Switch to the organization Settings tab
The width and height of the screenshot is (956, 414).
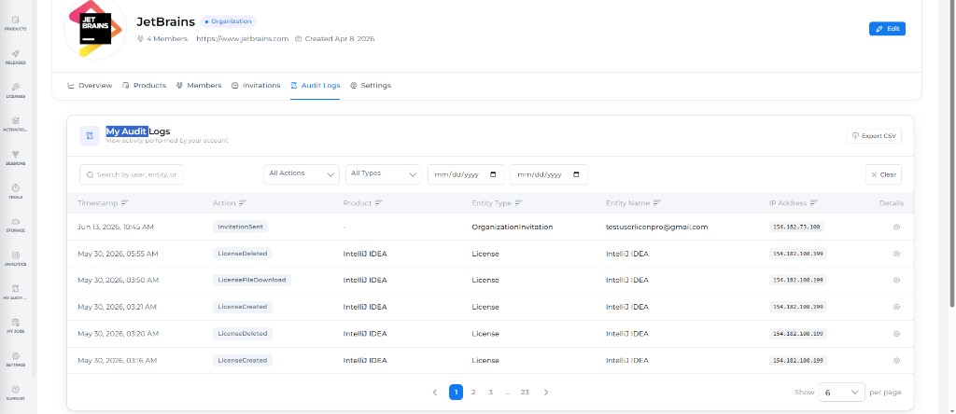click(x=371, y=85)
